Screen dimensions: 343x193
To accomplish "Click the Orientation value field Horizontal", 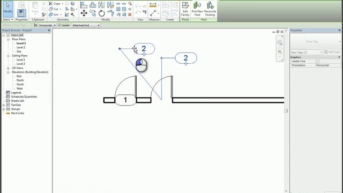I will (x=328, y=65).
